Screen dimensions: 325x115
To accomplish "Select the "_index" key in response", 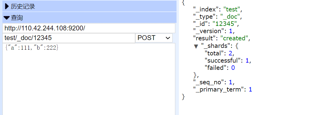I will pos(206,10).
